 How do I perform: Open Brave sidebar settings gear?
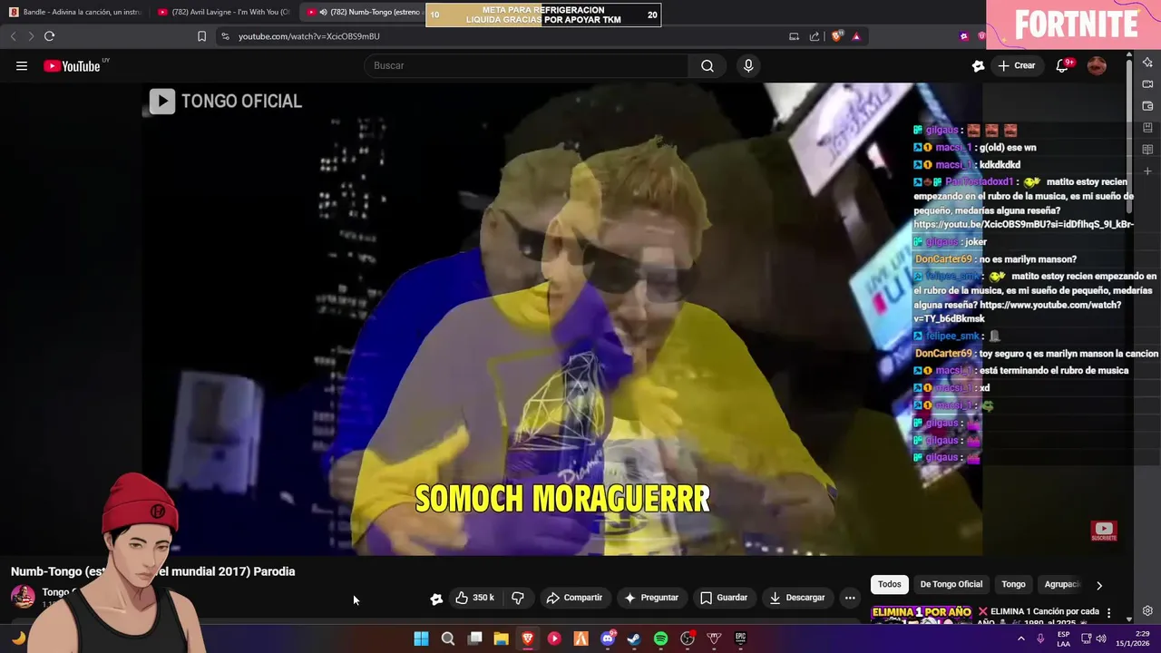coord(1147,610)
